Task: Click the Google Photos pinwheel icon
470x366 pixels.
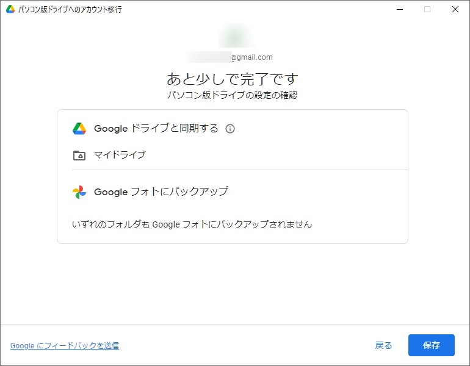Action: pyautogui.click(x=79, y=192)
